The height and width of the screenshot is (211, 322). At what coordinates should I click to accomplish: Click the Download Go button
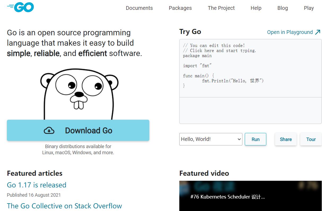click(78, 130)
